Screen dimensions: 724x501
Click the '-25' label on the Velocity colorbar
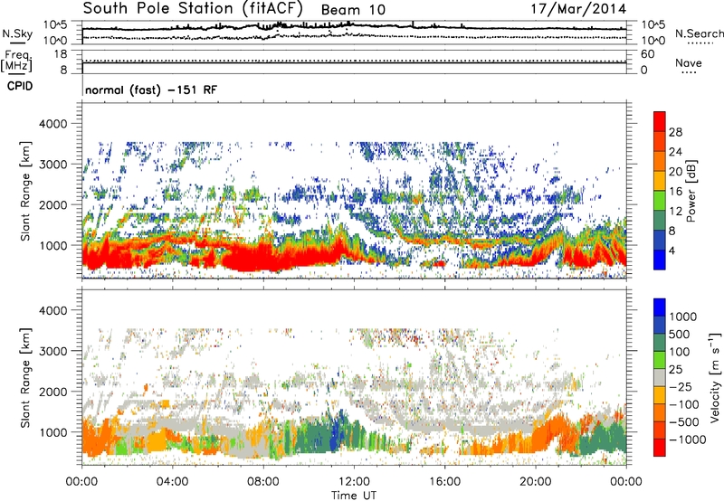tap(681, 387)
